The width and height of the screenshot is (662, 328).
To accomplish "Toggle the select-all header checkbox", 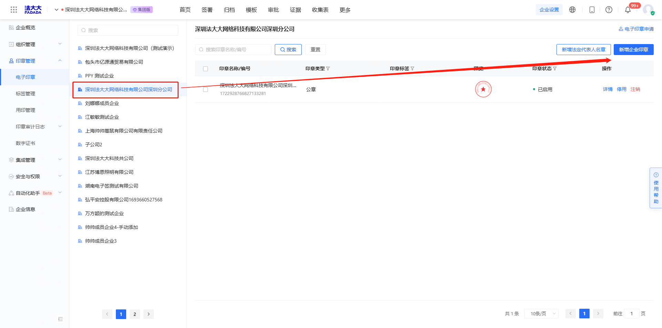I will 205,69.
